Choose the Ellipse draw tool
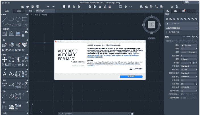200x115 pixels. click(x=16, y=25)
